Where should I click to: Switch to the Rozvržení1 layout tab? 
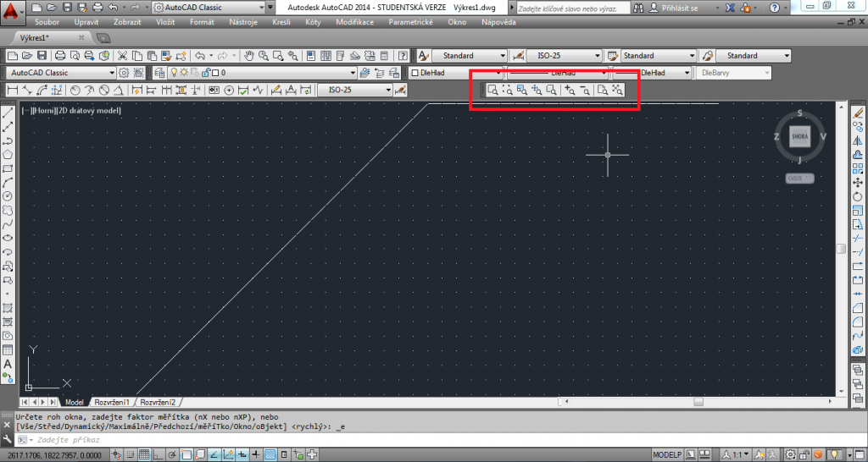point(111,402)
